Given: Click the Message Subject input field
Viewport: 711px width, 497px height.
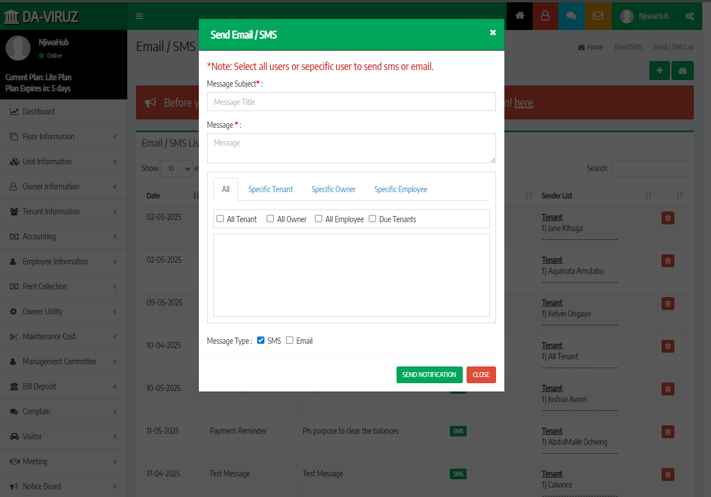Looking at the screenshot, I should [x=351, y=102].
